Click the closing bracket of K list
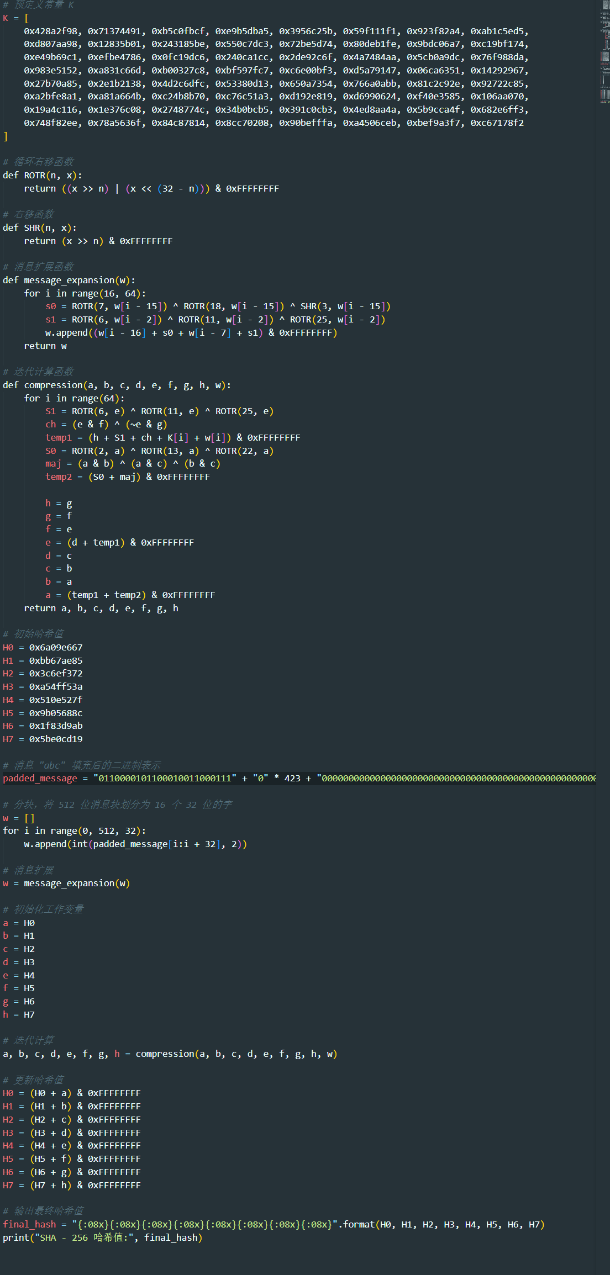This screenshot has height=1275, width=610. click(6, 136)
